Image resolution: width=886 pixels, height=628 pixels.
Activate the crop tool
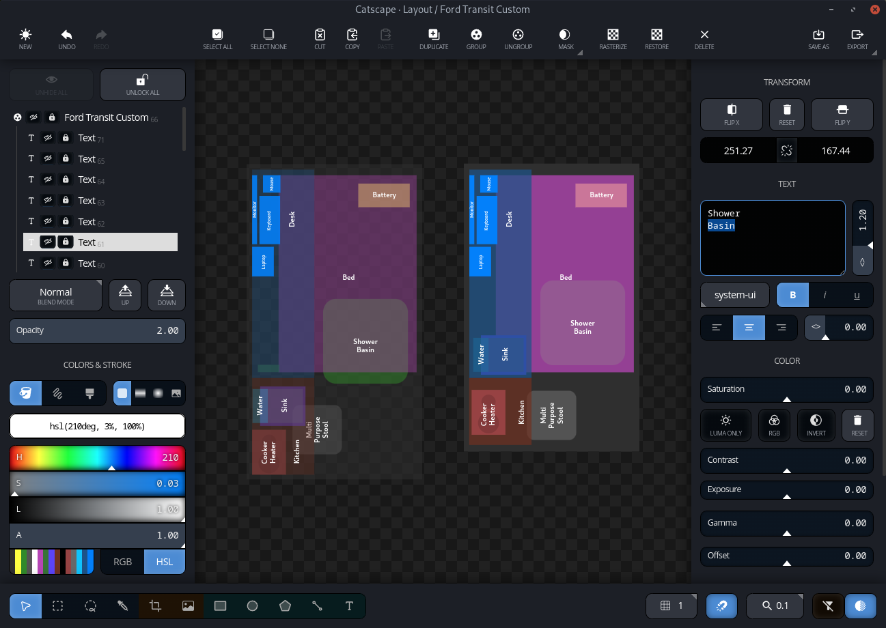pyautogui.click(x=155, y=605)
